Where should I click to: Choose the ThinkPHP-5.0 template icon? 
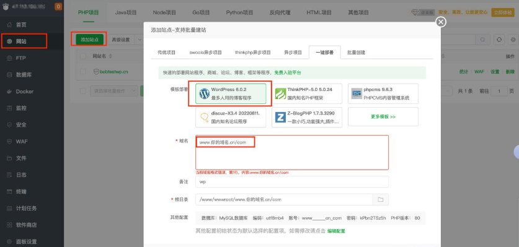(280, 93)
